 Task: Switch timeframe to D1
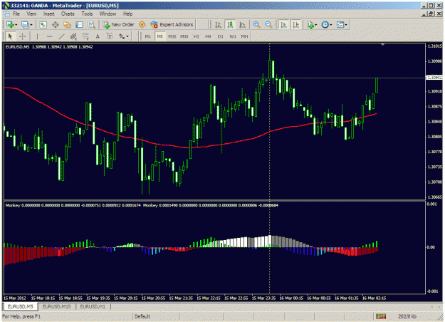[x=220, y=36]
